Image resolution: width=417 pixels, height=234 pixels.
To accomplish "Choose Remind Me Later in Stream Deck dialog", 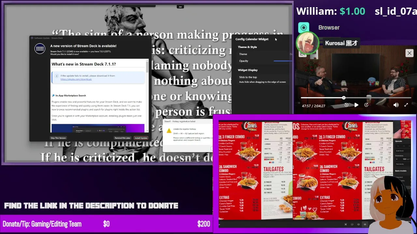I will pos(122,138).
